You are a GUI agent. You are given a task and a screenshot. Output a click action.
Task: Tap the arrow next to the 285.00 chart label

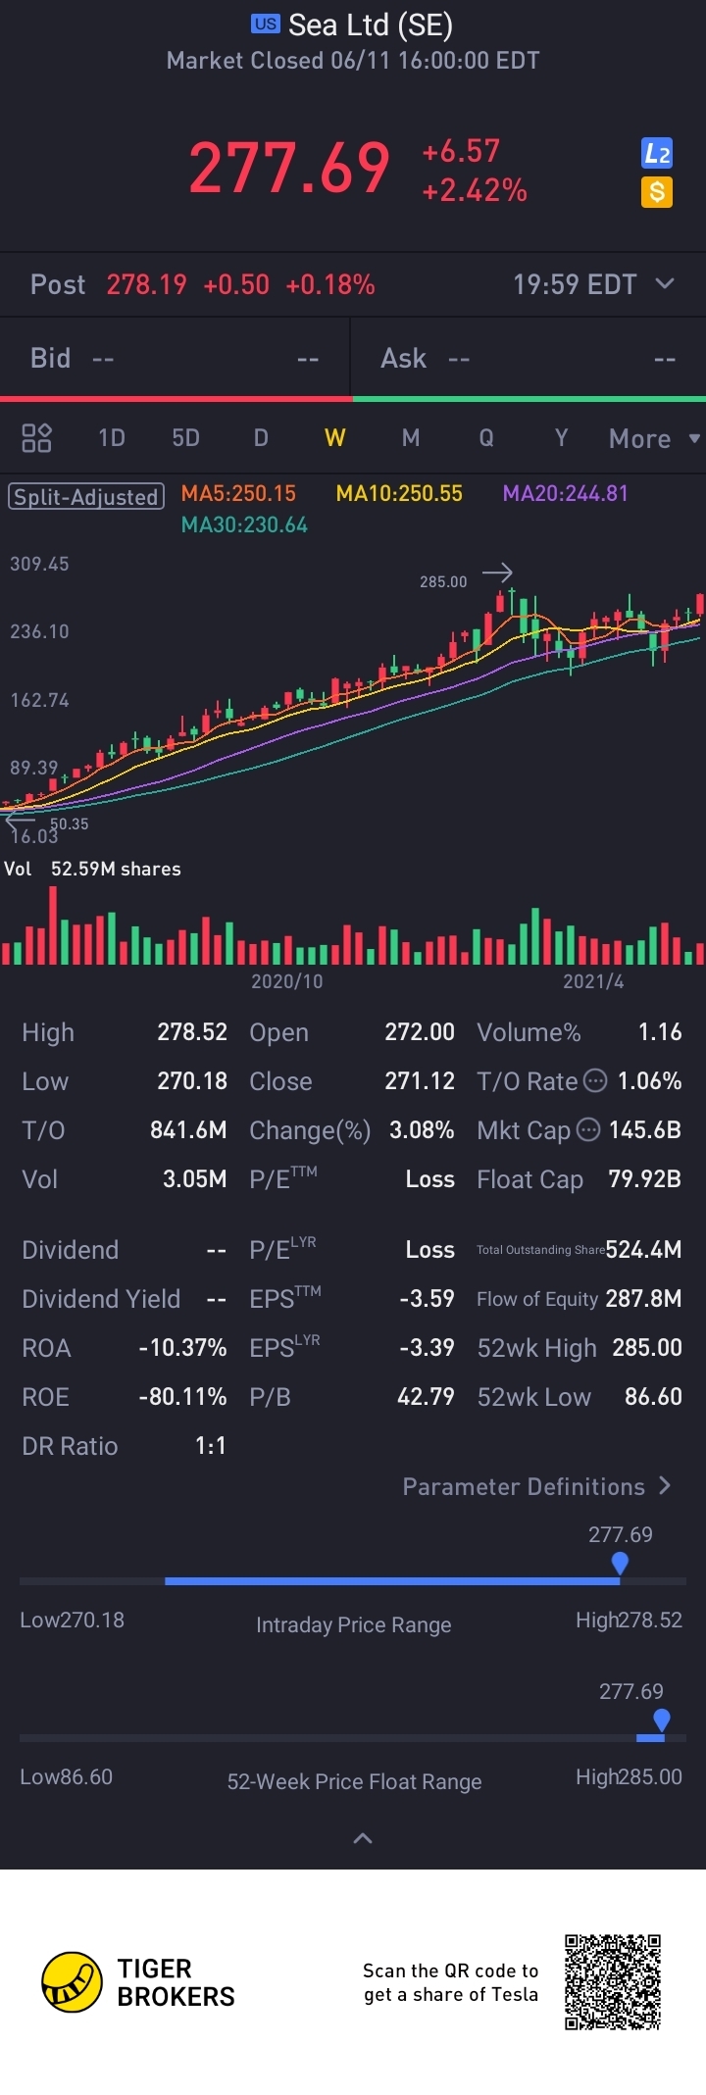tap(498, 573)
